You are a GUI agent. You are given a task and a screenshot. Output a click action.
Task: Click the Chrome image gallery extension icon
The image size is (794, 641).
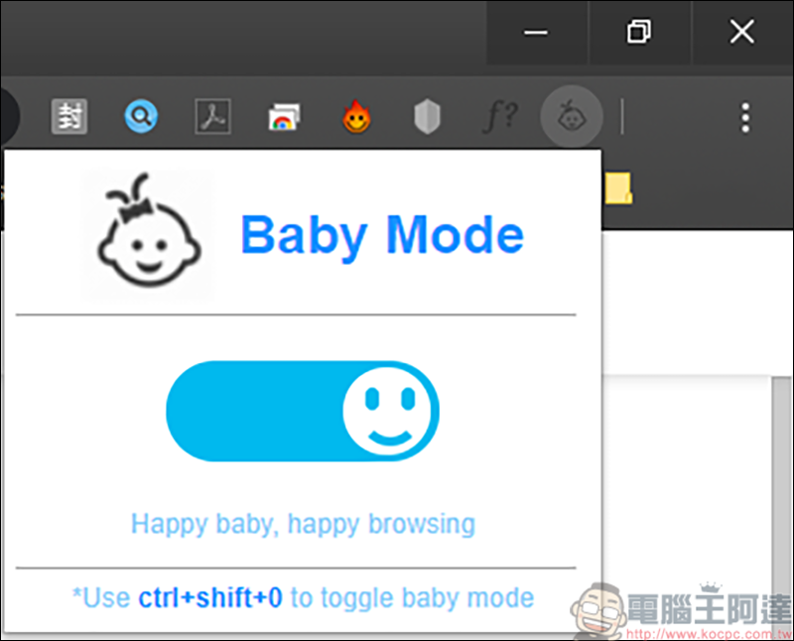pyautogui.click(x=284, y=117)
